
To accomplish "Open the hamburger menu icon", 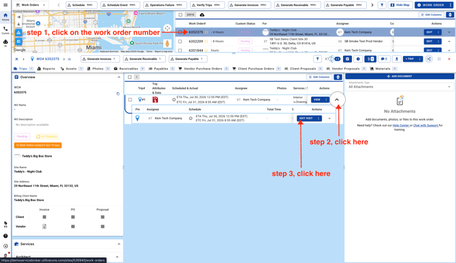I will tap(5, 5).
